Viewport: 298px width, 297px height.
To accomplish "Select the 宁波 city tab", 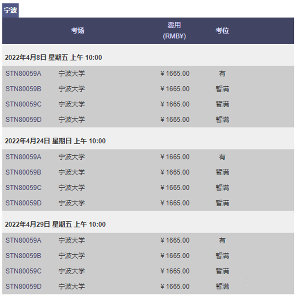I will click(11, 10).
